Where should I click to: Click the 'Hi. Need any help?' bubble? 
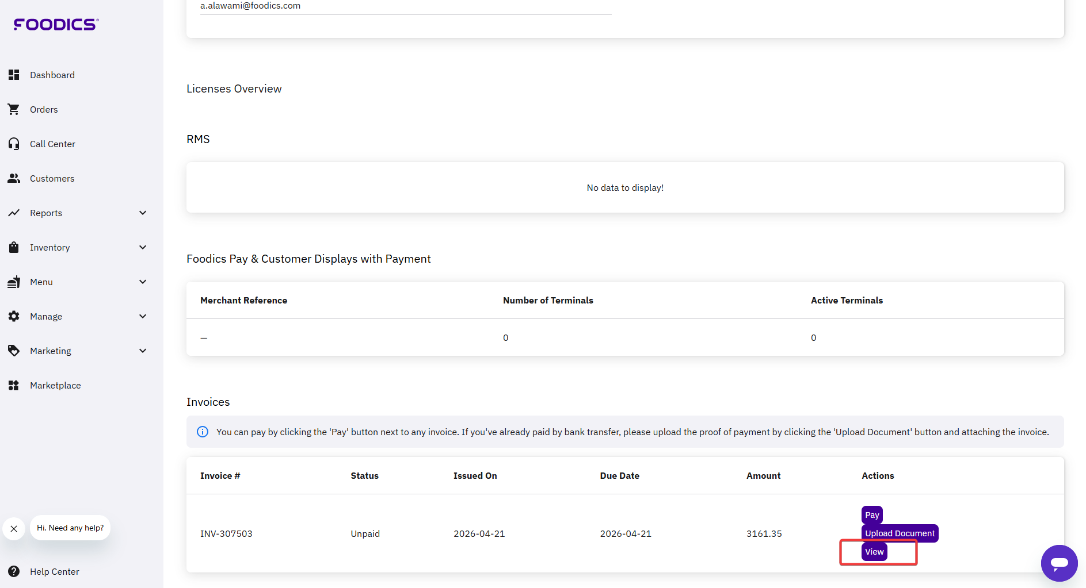point(70,528)
